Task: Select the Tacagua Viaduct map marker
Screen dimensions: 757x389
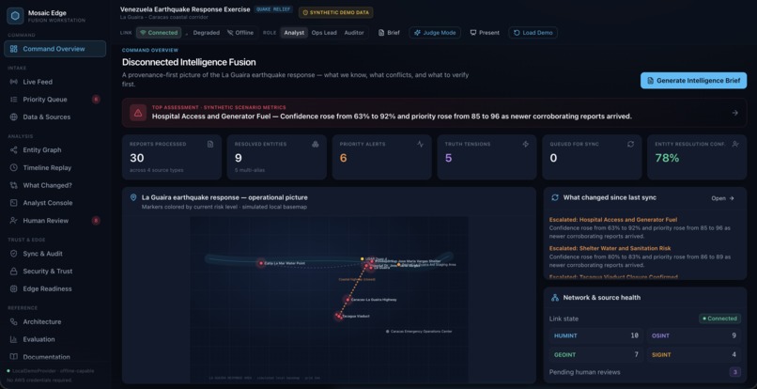Action: point(338,316)
